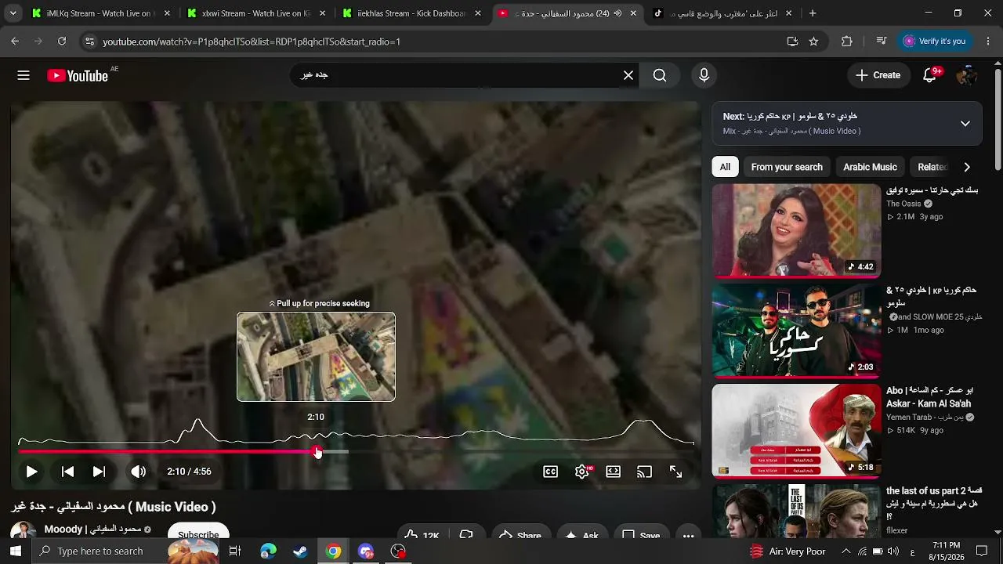The image size is (1003, 564).
Task: Show more filter chips with right arrow
Action: pos(967,167)
